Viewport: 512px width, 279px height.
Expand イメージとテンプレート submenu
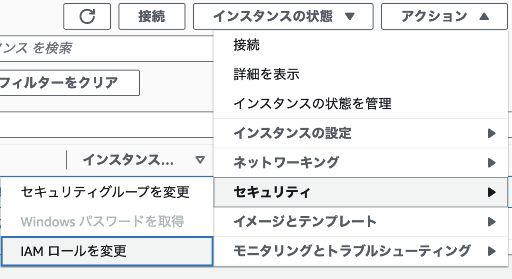(x=361, y=222)
